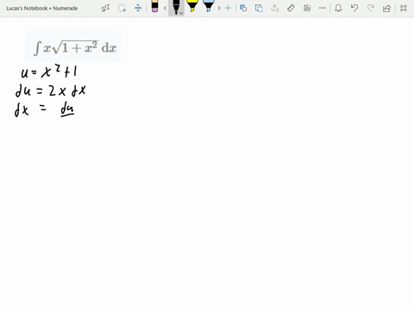
Task: Click the Ink to Text icon
Action: coord(274,8)
